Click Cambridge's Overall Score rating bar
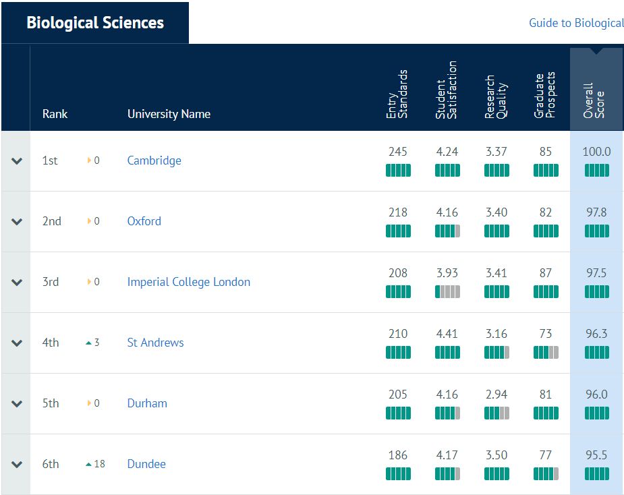The height and width of the screenshot is (495, 624). [x=596, y=171]
